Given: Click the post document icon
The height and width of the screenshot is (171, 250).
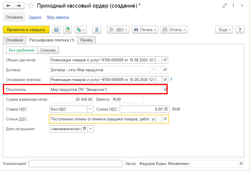Looking at the screenshot, I should click(x=68, y=30).
